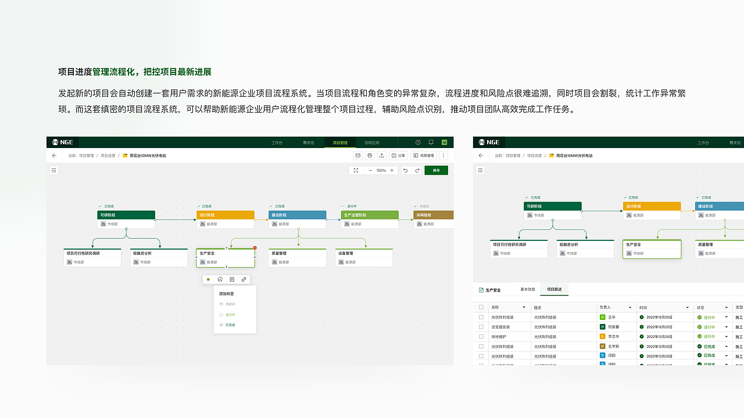Click the back arrow in right window
Screen dimensions: 744x418
(481, 156)
